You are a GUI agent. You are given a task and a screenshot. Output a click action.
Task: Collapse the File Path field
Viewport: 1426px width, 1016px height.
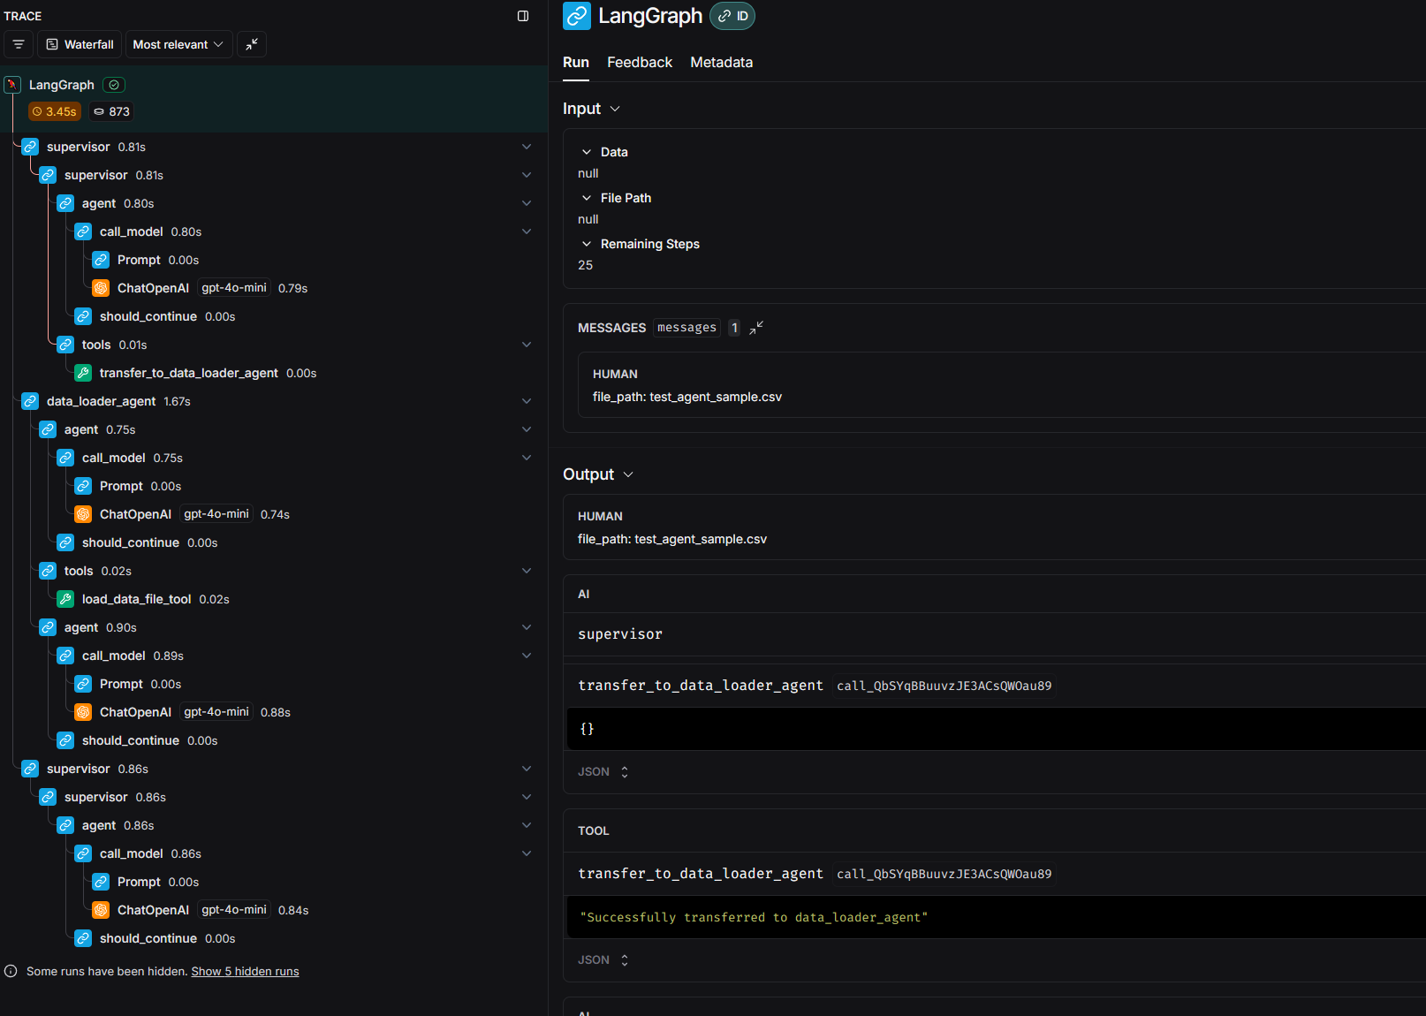coord(587,198)
